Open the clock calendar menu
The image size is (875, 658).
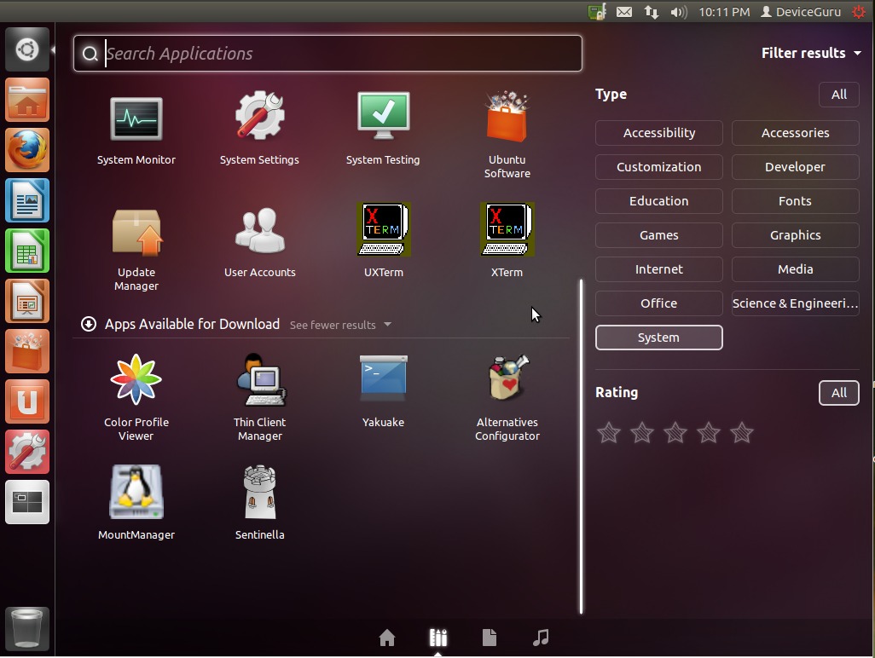click(724, 12)
